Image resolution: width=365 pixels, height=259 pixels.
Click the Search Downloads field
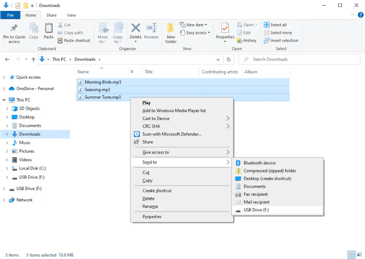301,59
